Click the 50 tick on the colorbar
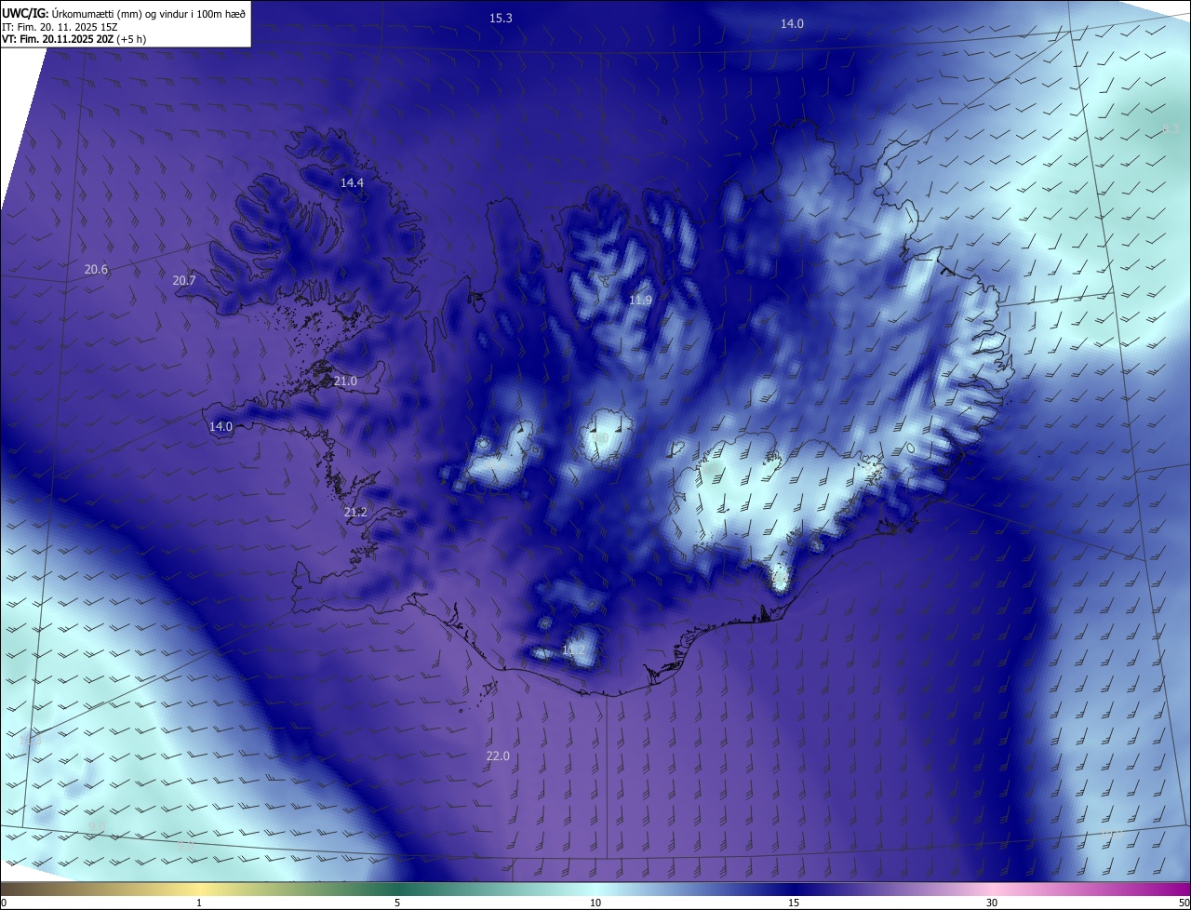 pyautogui.click(x=1184, y=903)
